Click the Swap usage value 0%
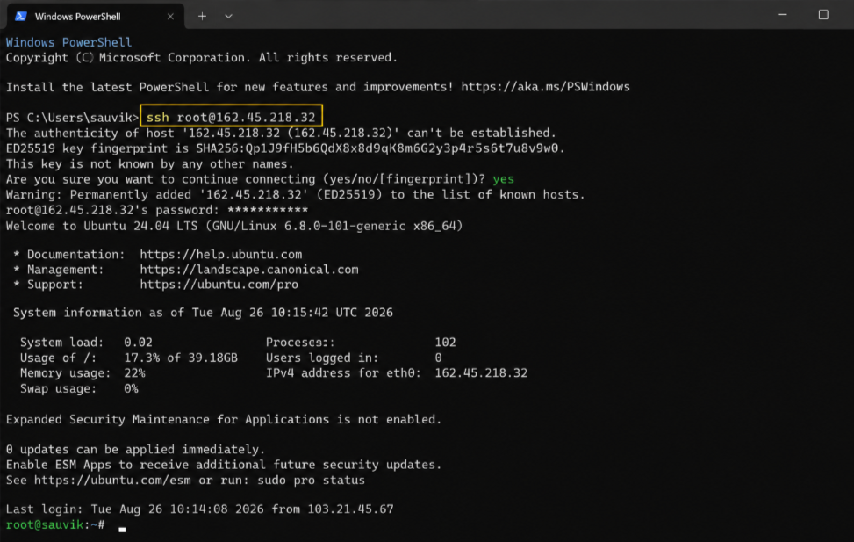 coord(131,388)
